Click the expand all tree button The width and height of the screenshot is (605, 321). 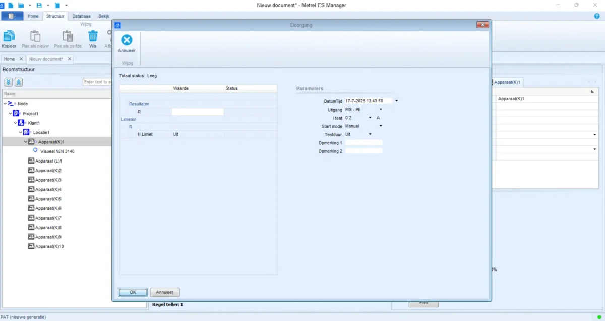pos(9,82)
